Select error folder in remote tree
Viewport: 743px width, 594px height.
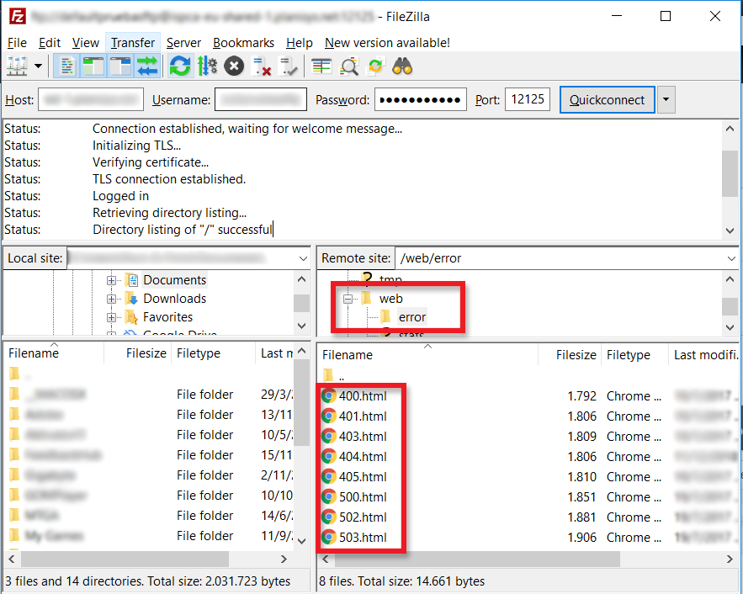point(412,317)
